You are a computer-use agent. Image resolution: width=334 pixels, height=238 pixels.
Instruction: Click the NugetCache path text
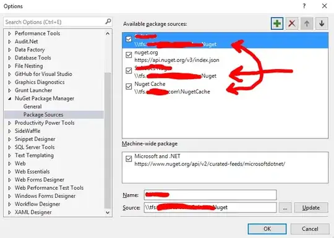click(x=172, y=91)
